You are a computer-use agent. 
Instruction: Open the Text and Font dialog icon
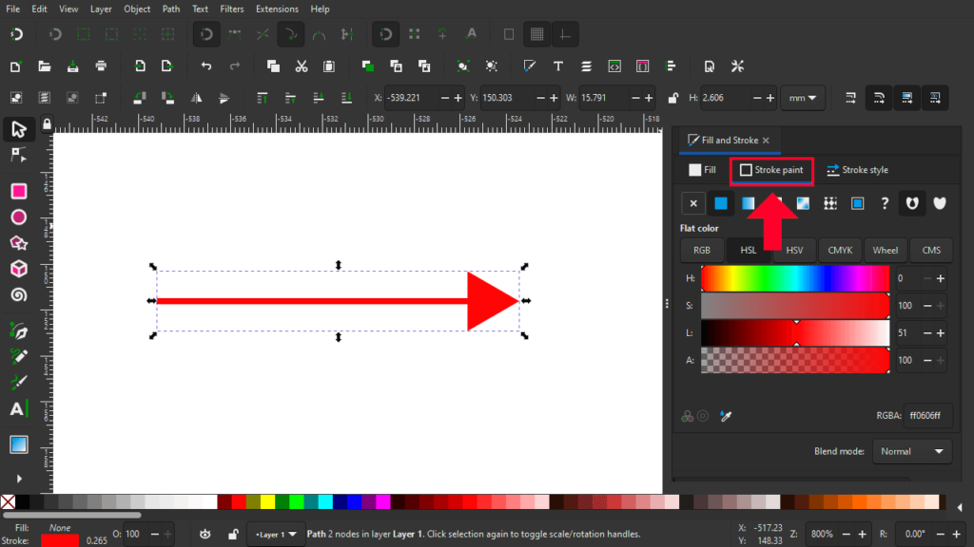[x=557, y=66]
